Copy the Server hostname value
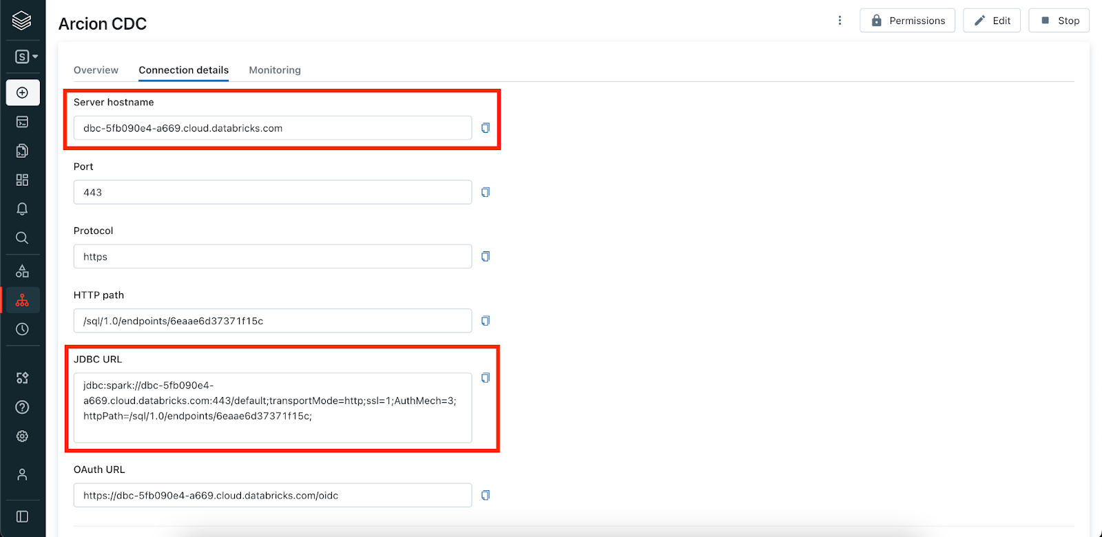The width and height of the screenshot is (1102, 537). pyautogui.click(x=486, y=128)
